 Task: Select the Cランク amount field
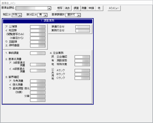(82, 78)
